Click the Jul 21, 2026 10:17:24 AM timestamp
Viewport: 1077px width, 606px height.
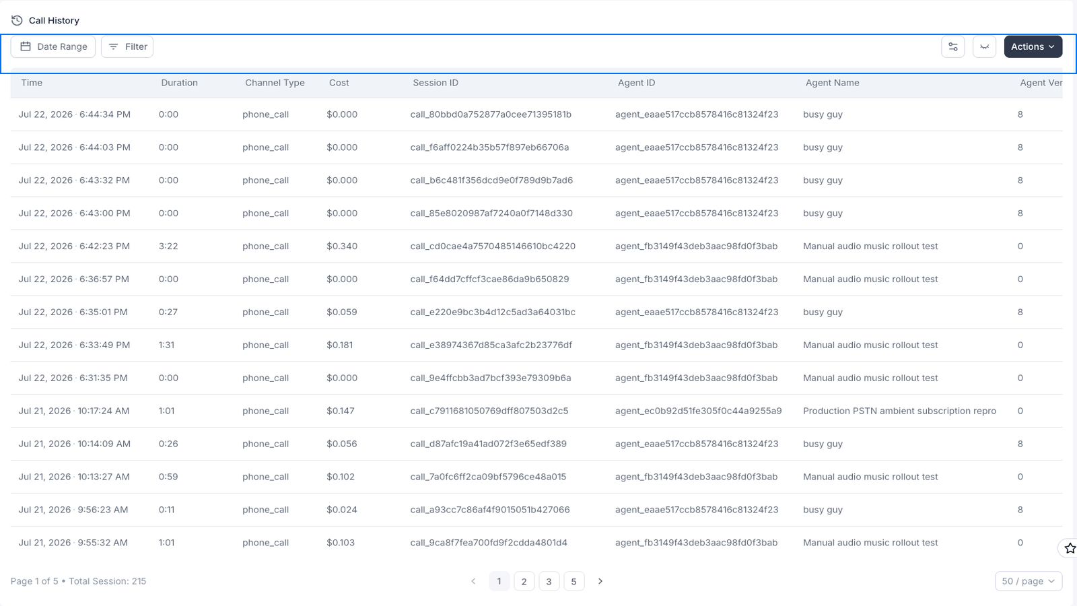point(74,411)
